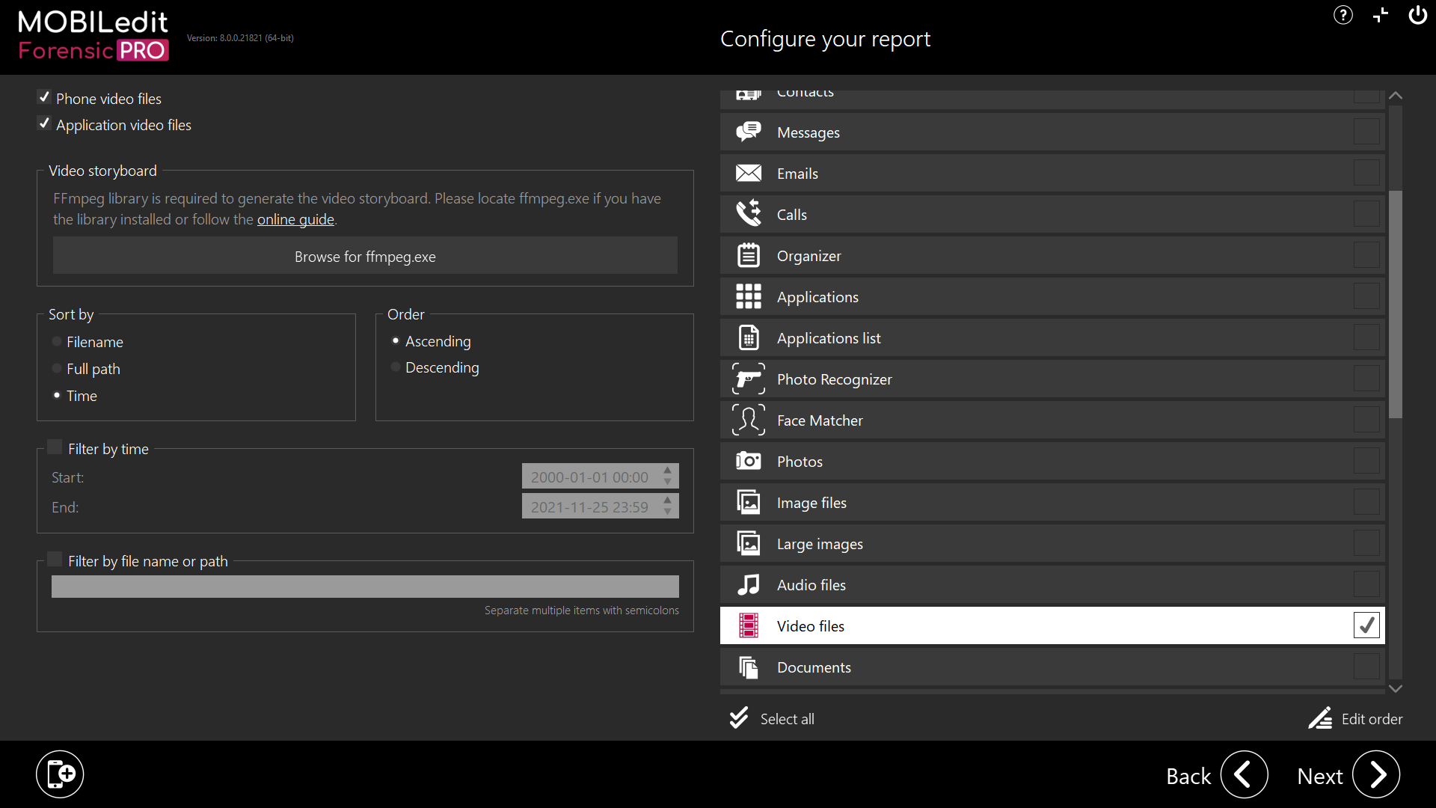Click the file name filter text field
1436x808 pixels.
(365, 587)
